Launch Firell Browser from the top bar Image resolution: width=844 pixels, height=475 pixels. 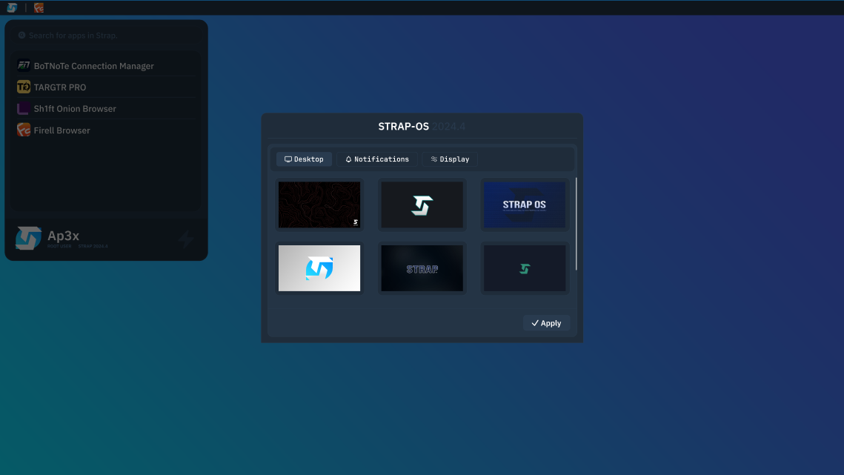[38, 7]
